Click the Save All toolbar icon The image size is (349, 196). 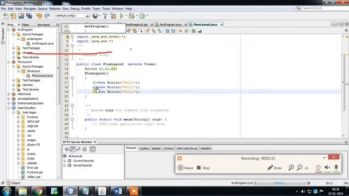(x=29, y=16)
